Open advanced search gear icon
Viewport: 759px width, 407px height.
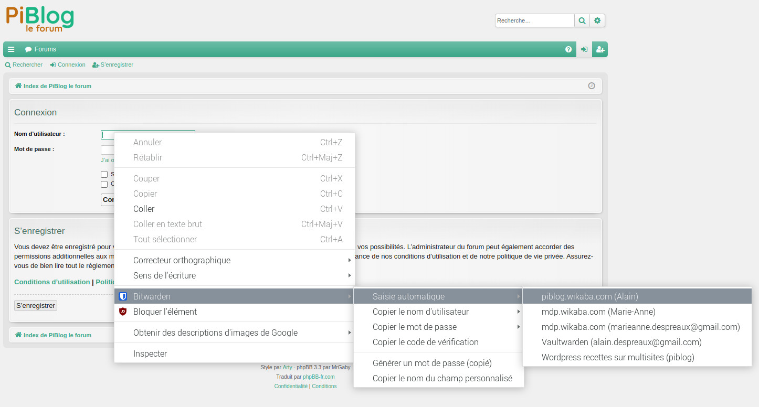coord(597,21)
